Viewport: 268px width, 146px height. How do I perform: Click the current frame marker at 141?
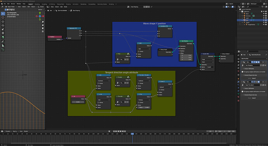click(132, 134)
